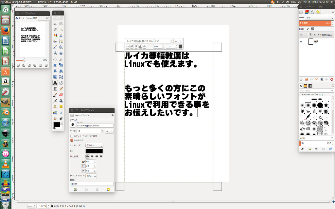Select the Flip tool
The width and height of the screenshot is (335, 209).
[55, 77]
